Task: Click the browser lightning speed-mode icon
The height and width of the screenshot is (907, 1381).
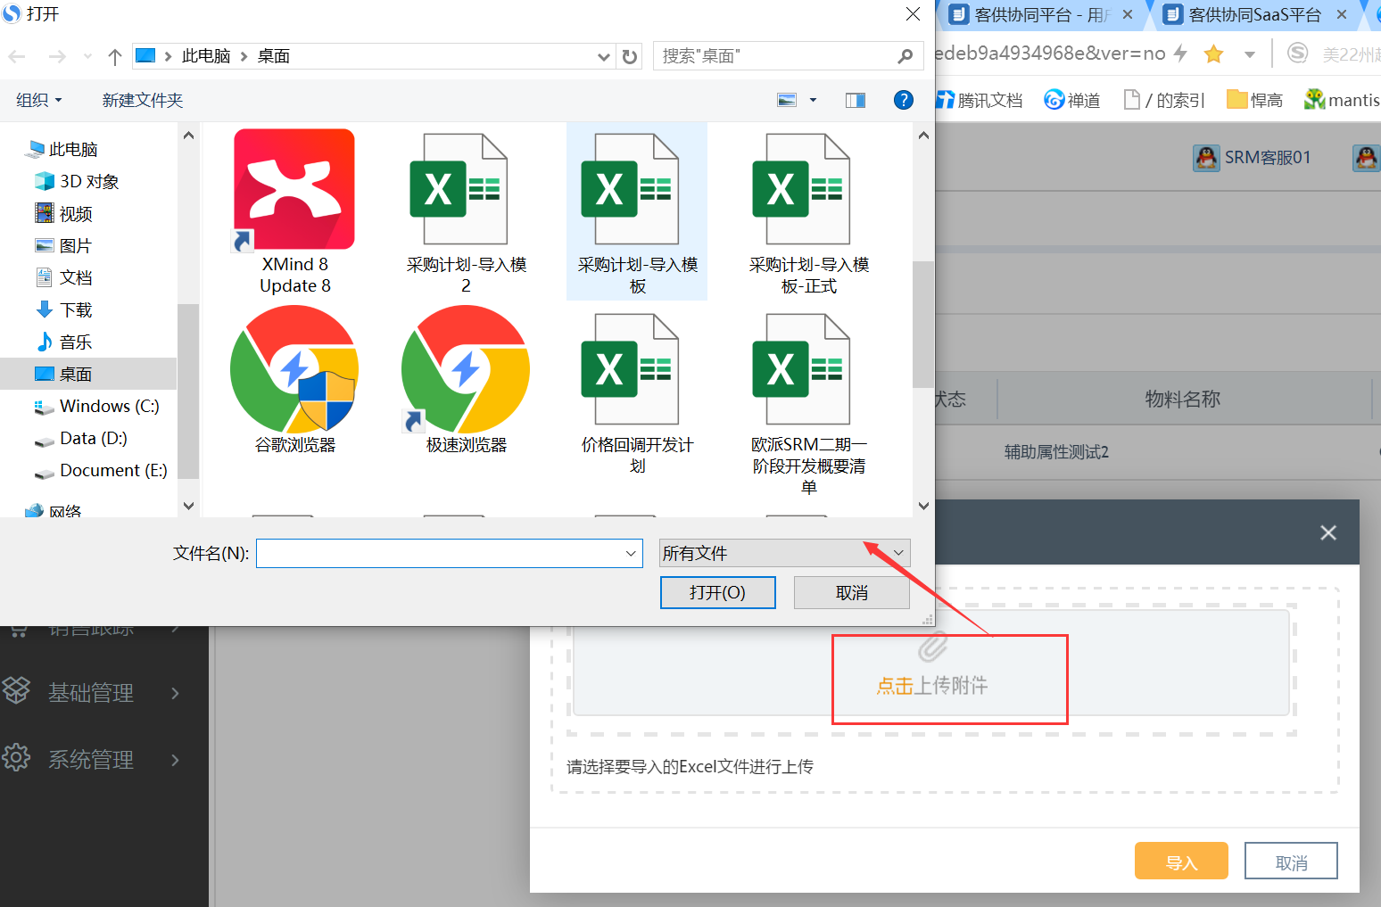Action: tap(1180, 54)
